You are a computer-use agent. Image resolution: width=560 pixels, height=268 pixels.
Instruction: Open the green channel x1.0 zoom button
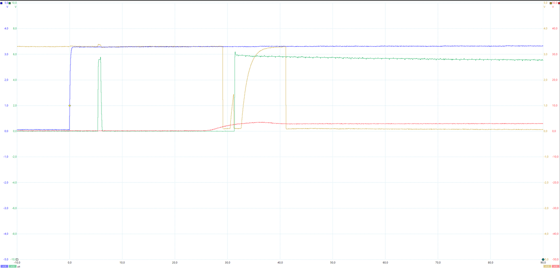point(13,266)
